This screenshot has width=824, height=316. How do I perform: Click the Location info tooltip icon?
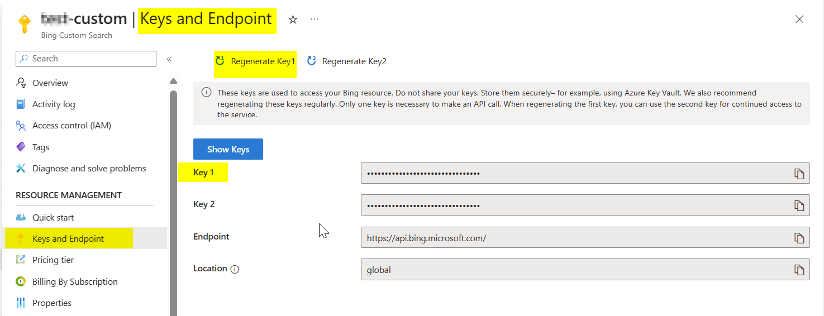coord(235,269)
